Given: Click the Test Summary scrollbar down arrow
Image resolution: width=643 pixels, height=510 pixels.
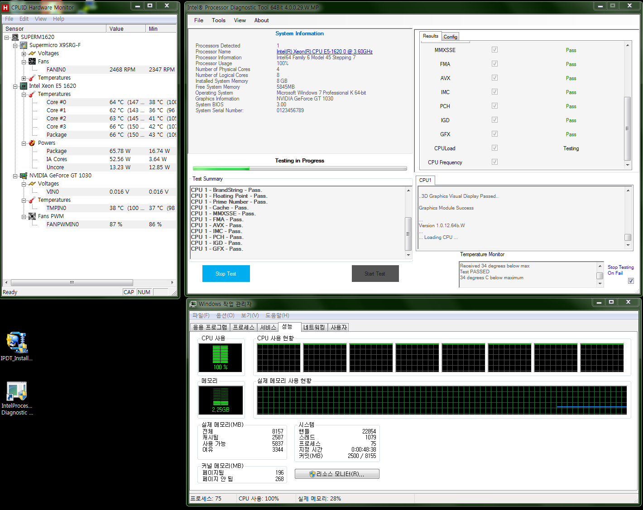Looking at the screenshot, I should pos(408,255).
